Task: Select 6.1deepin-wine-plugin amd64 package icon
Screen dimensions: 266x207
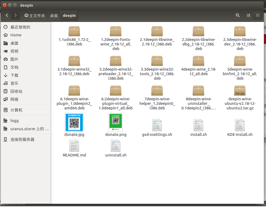Action: (74, 91)
